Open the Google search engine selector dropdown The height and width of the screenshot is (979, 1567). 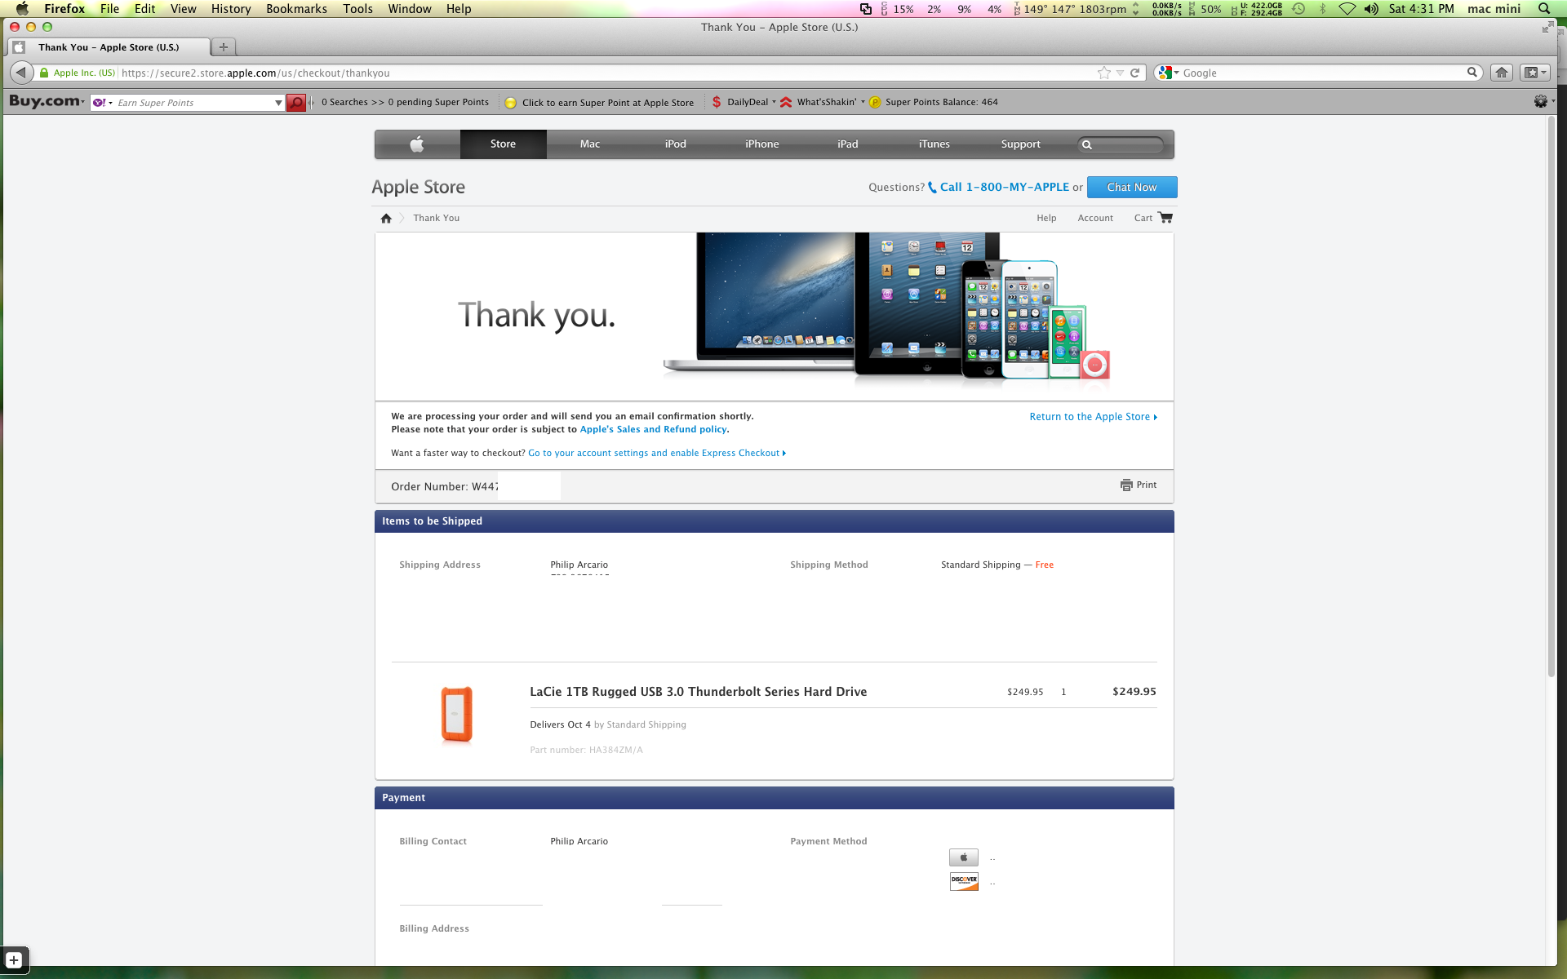pos(1169,73)
